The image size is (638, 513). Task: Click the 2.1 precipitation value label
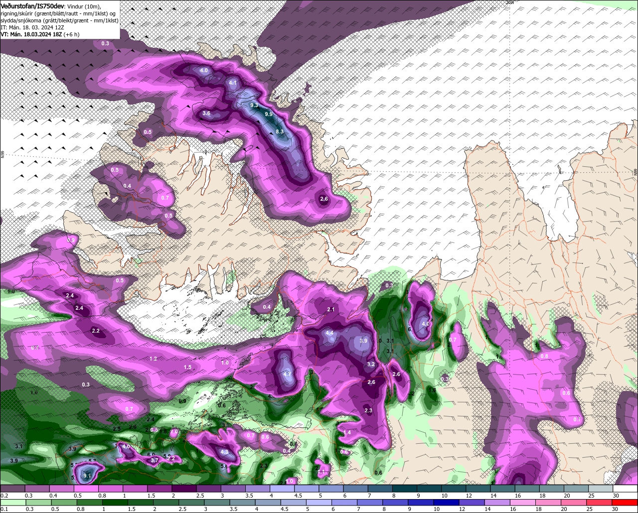(x=331, y=310)
